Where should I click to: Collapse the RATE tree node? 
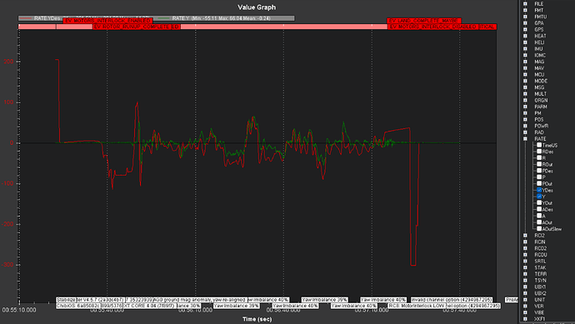(525, 138)
